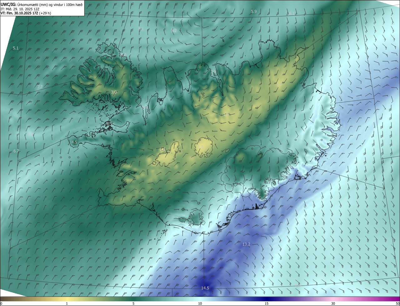Click the 30 tick on the color scale

point(333,303)
